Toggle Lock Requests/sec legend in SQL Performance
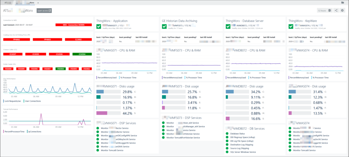Viewport: 349px width, 157px height. [13, 101]
